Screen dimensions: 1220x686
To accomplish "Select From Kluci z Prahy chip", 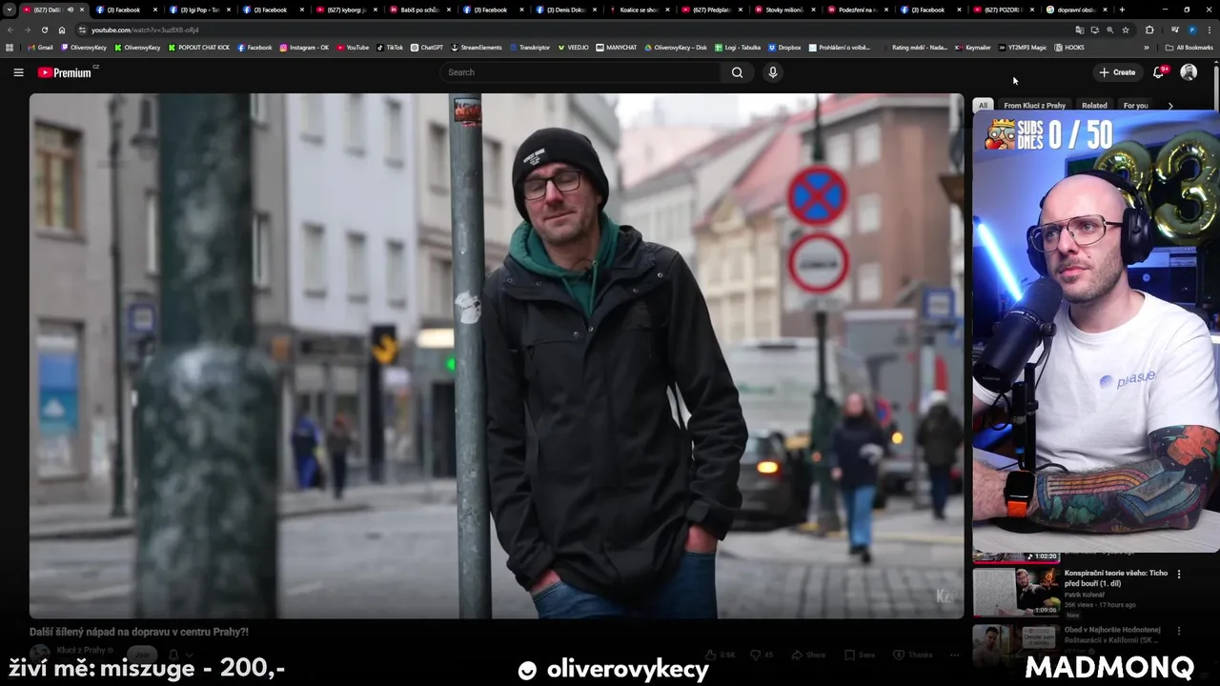I will [x=1034, y=106].
